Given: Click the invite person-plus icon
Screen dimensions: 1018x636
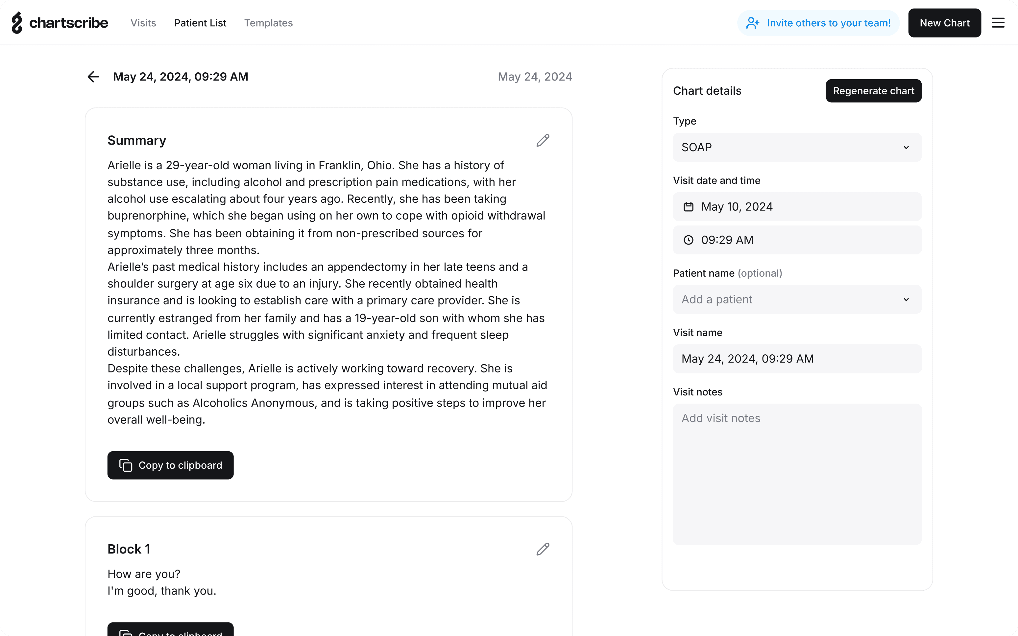Looking at the screenshot, I should (x=753, y=23).
